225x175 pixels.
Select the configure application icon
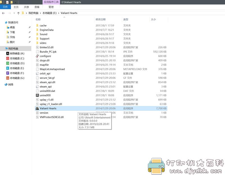tap(37, 56)
